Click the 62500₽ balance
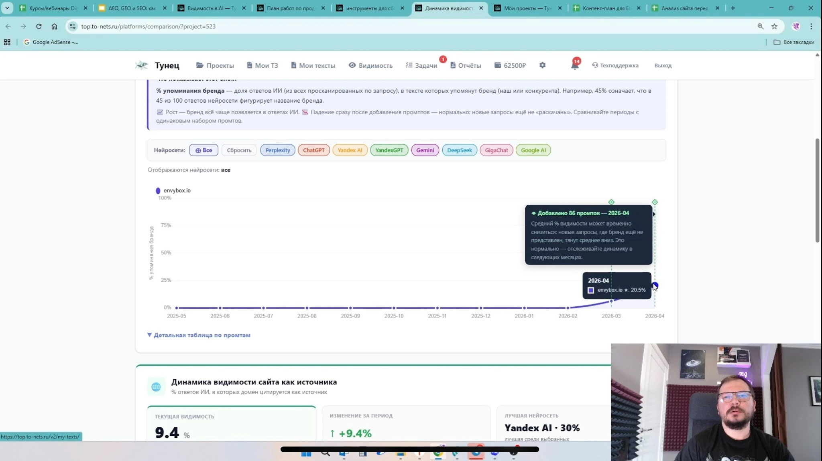822x461 pixels. coord(510,65)
